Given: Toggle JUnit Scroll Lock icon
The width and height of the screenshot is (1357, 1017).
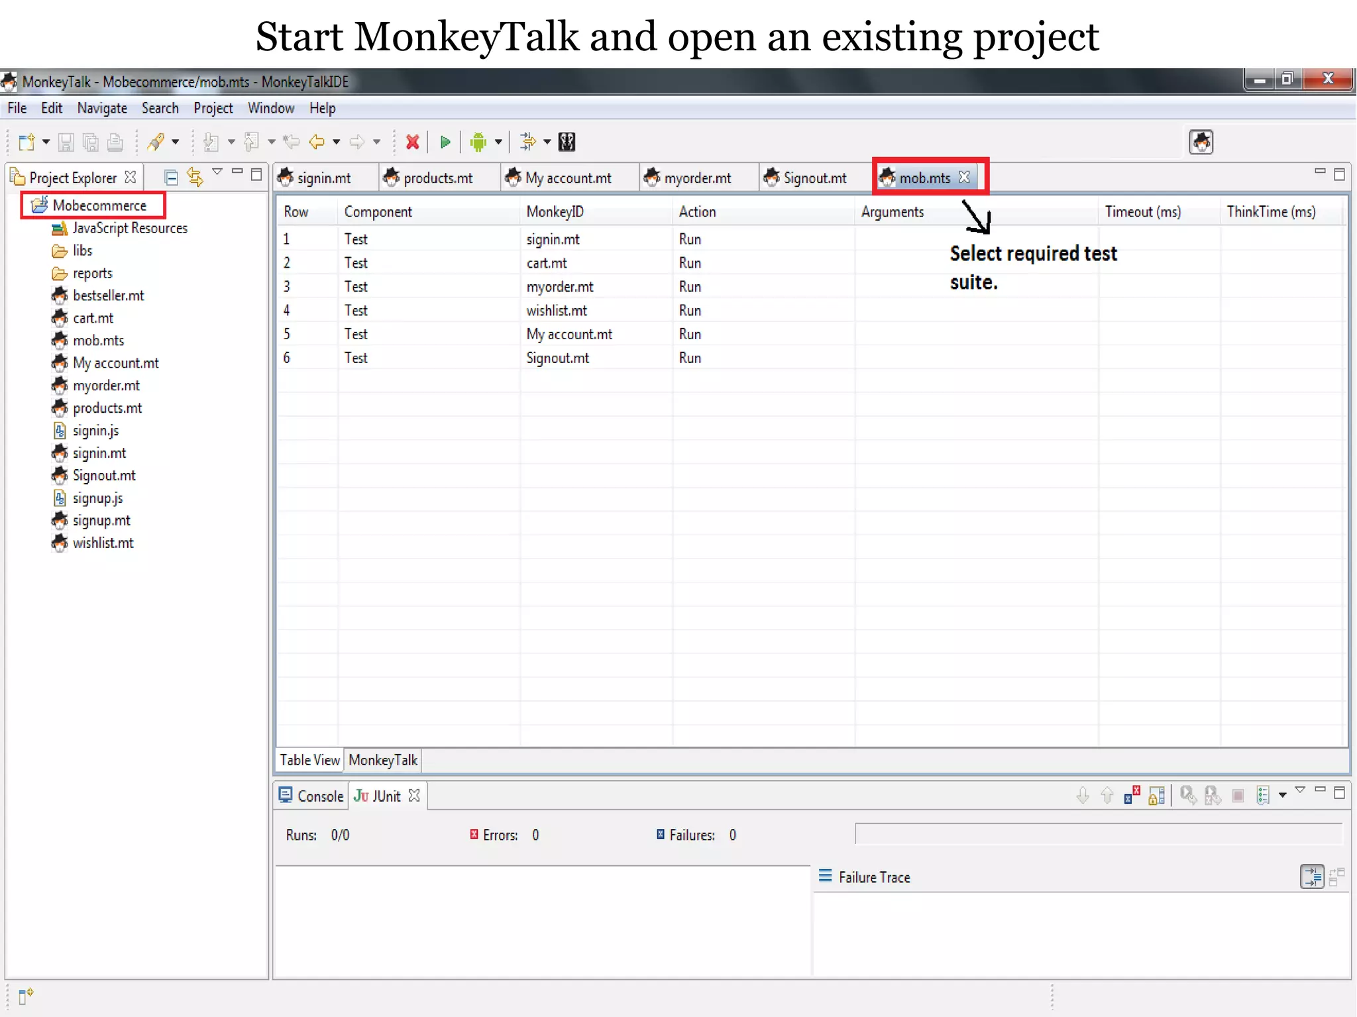Looking at the screenshot, I should tap(1157, 795).
